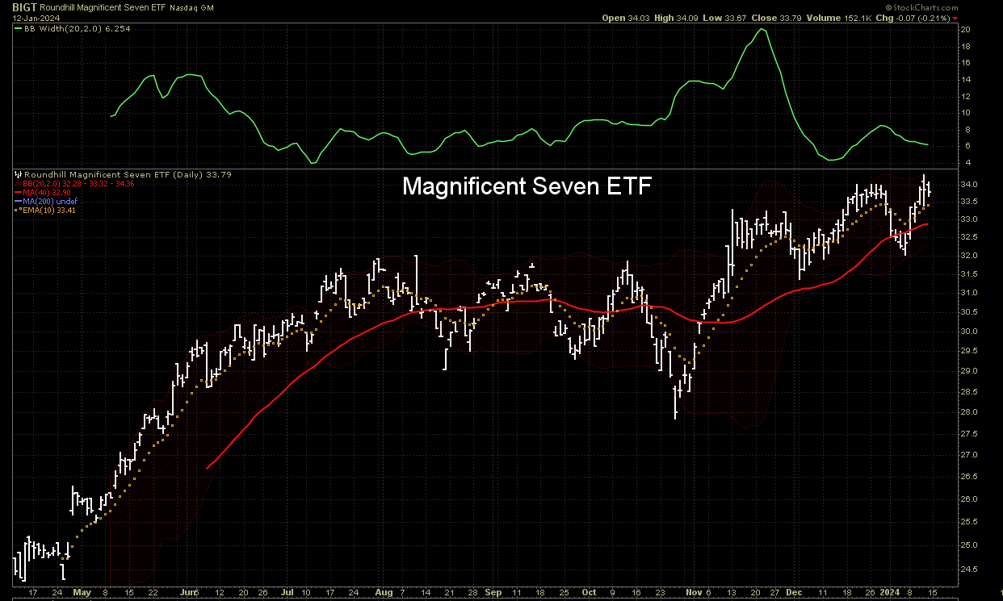Click the Sep label on the date axis

pos(493,591)
